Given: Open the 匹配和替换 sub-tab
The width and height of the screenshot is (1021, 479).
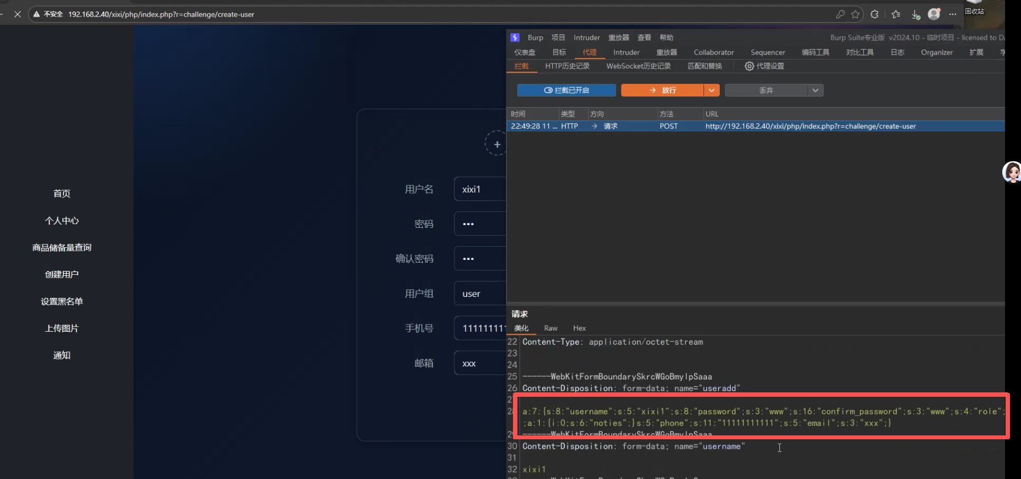Looking at the screenshot, I should (x=704, y=66).
